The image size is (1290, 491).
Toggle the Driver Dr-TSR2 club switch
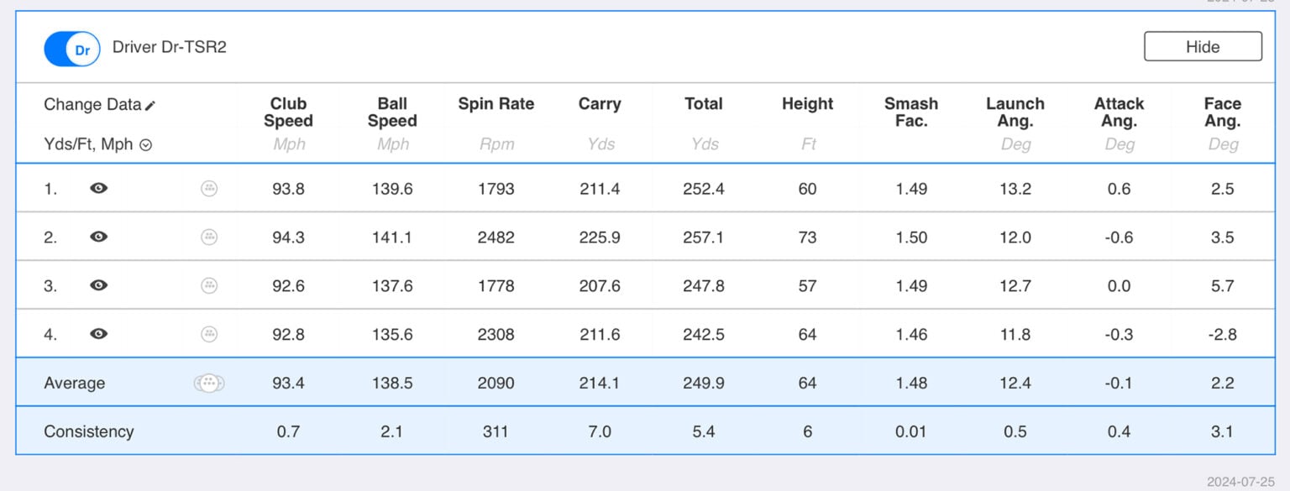tap(71, 50)
